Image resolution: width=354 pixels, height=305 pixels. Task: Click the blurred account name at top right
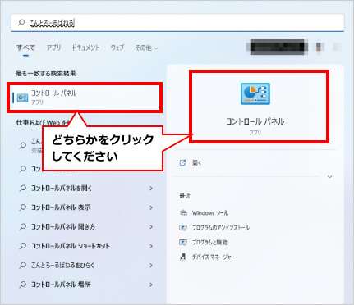click(278, 47)
